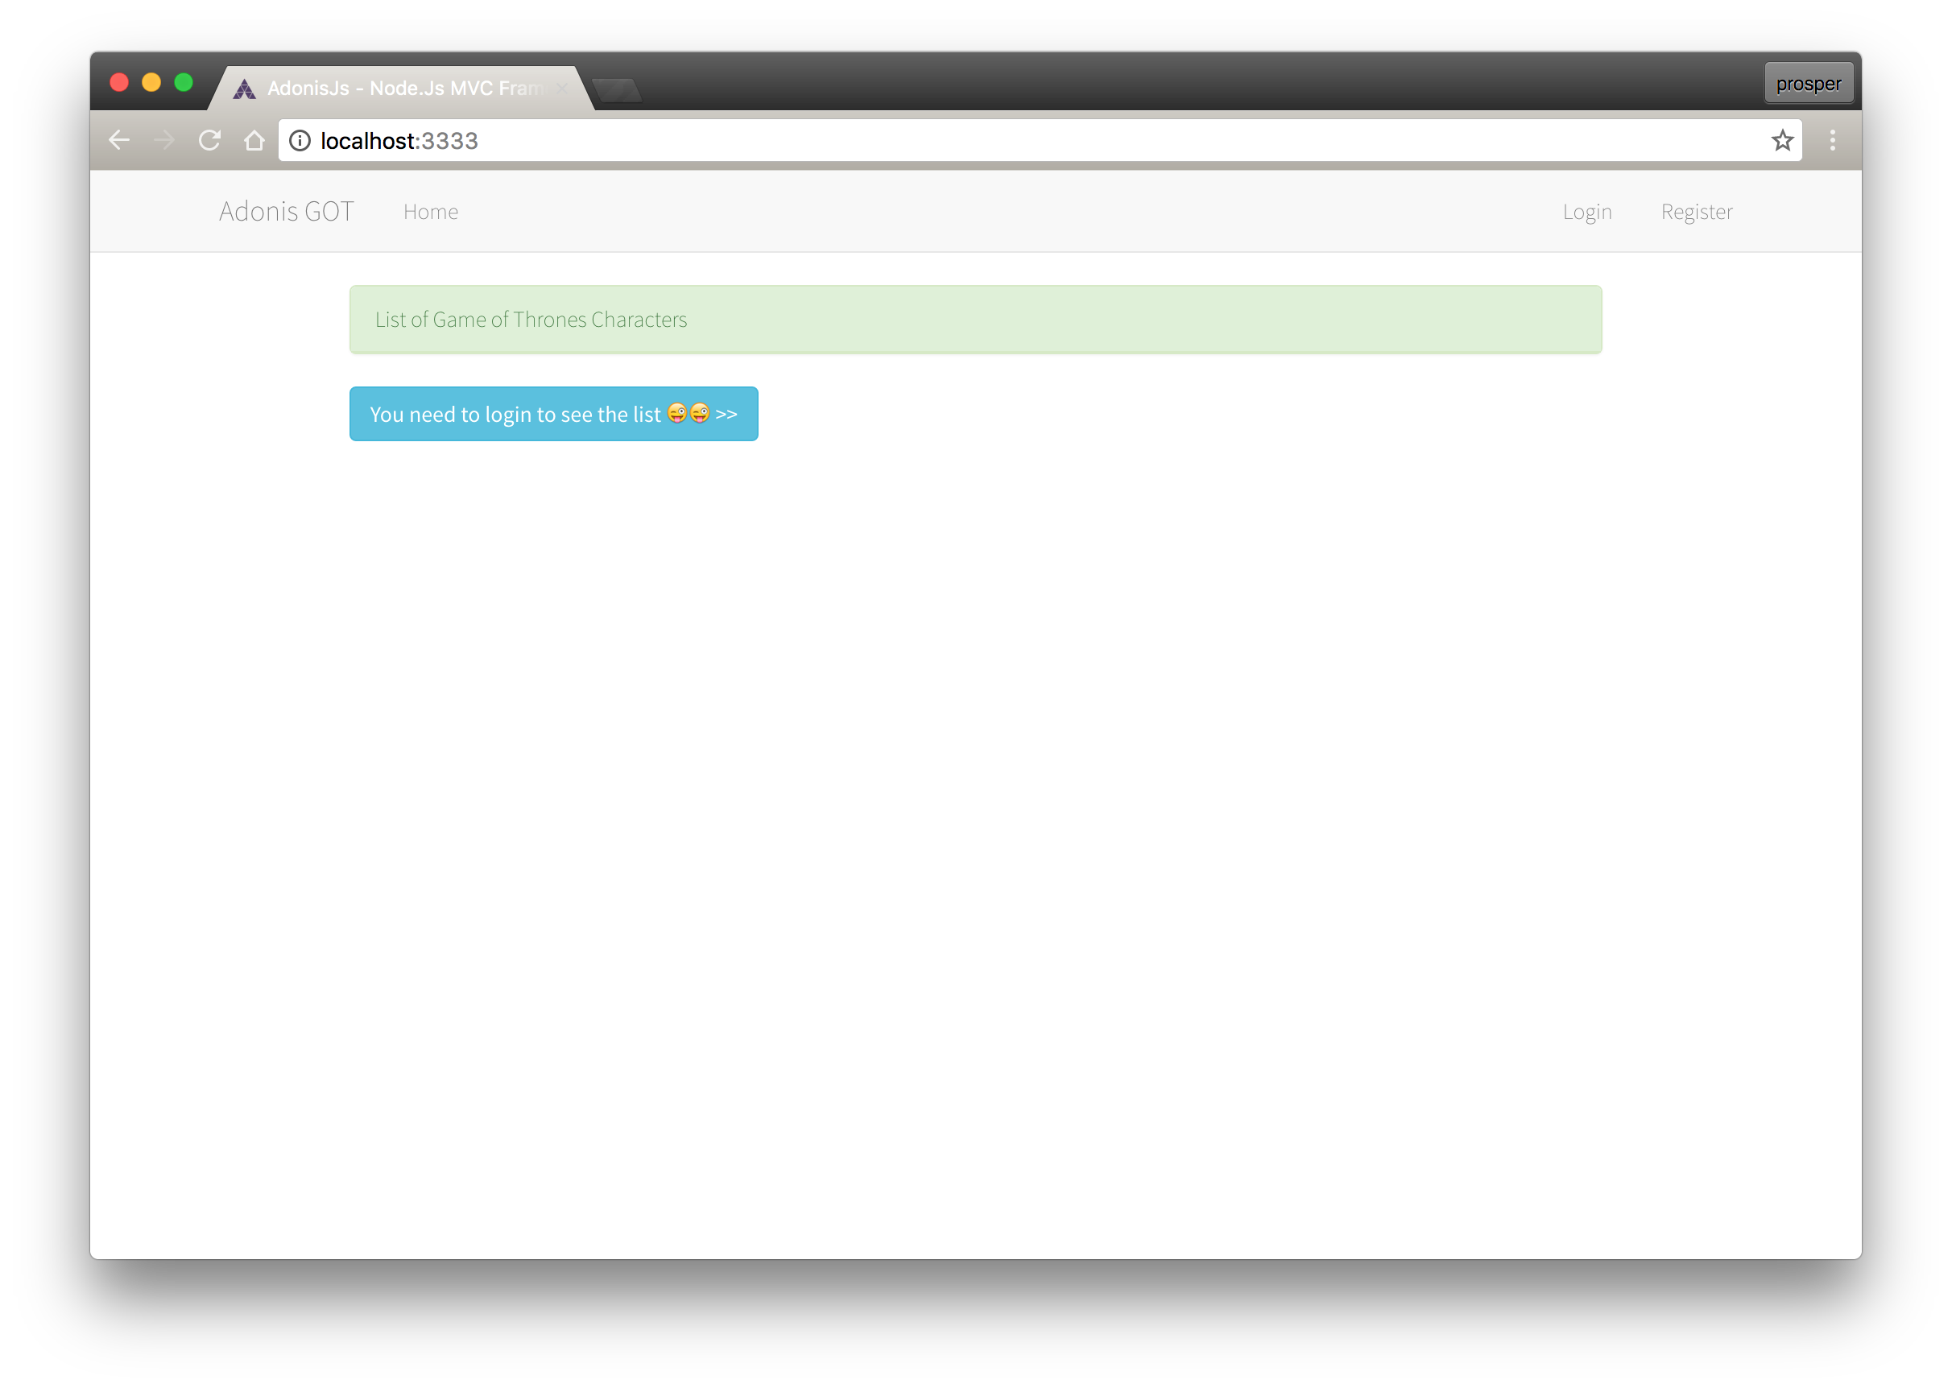The width and height of the screenshot is (1952, 1388).
Task: Click the Home navigation link
Action: (x=432, y=212)
